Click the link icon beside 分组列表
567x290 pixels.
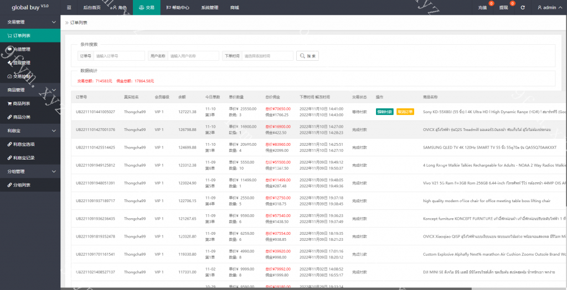tap(10, 185)
